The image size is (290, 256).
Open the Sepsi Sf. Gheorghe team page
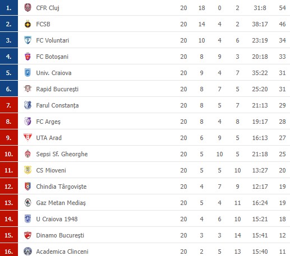pyautogui.click(x=62, y=154)
